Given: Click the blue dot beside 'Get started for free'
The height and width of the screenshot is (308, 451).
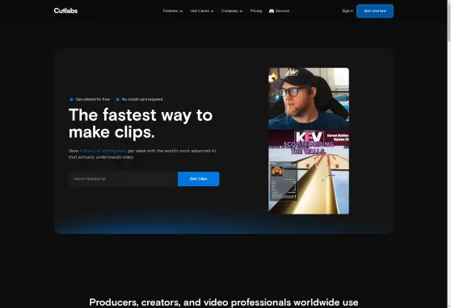Looking at the screenshot, I should point(71,99).
